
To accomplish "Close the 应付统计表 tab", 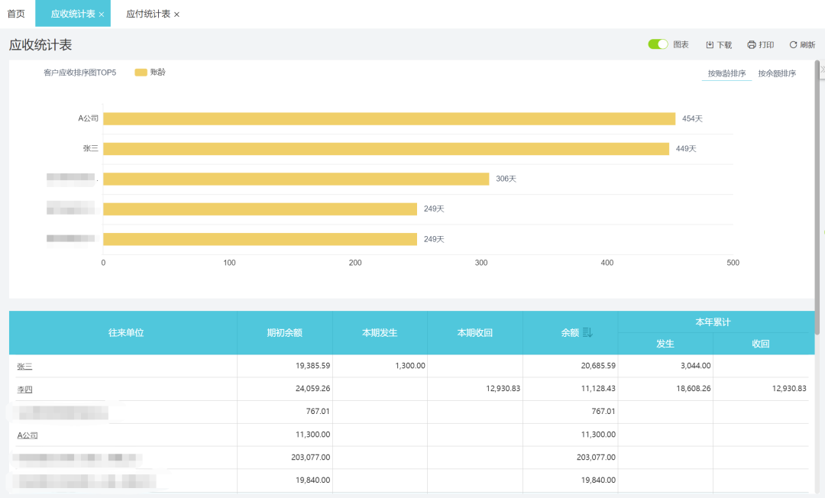I will point(177,15).
